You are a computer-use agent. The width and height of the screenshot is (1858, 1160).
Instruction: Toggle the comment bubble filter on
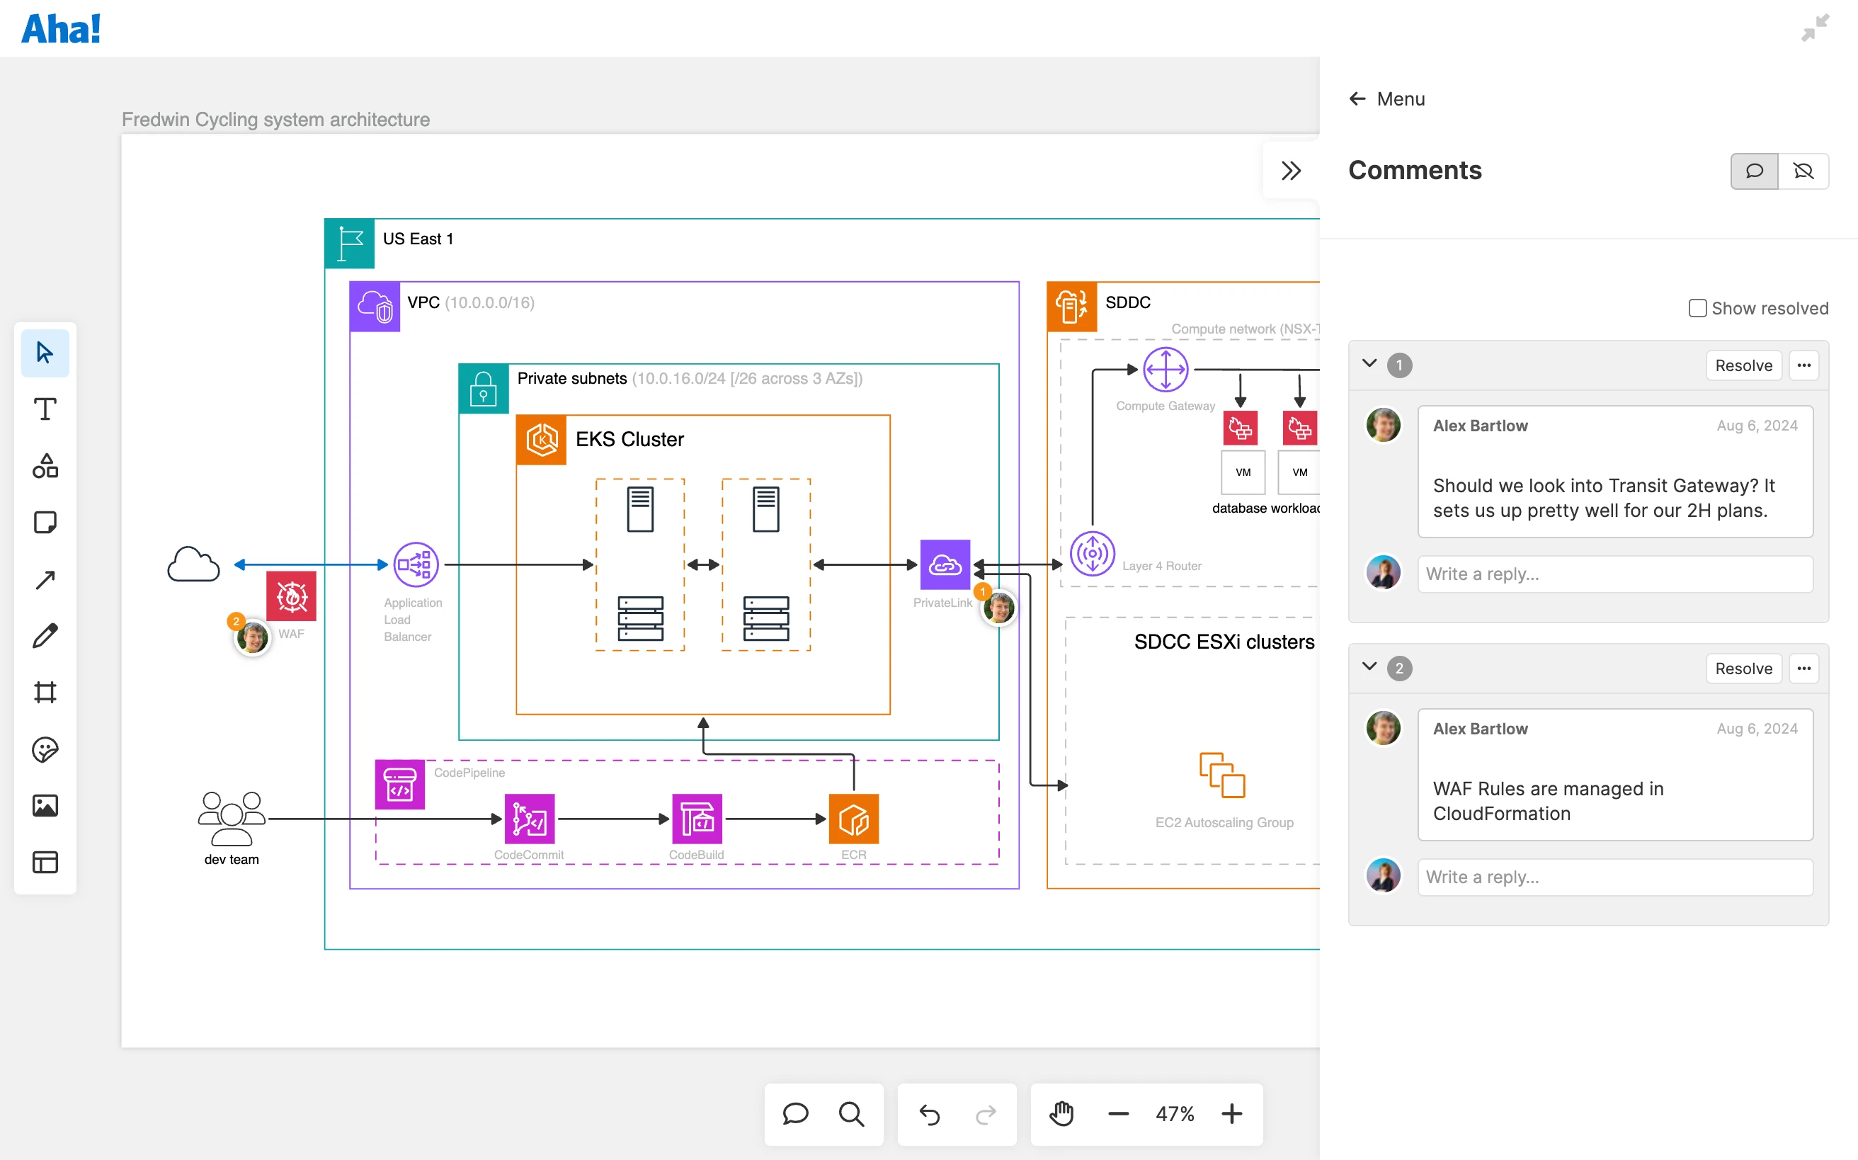click(x=1755, y=170)
